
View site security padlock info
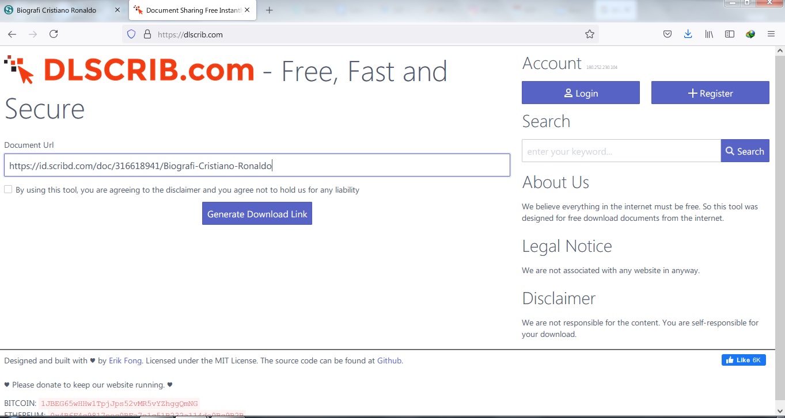tap(147, 34)
